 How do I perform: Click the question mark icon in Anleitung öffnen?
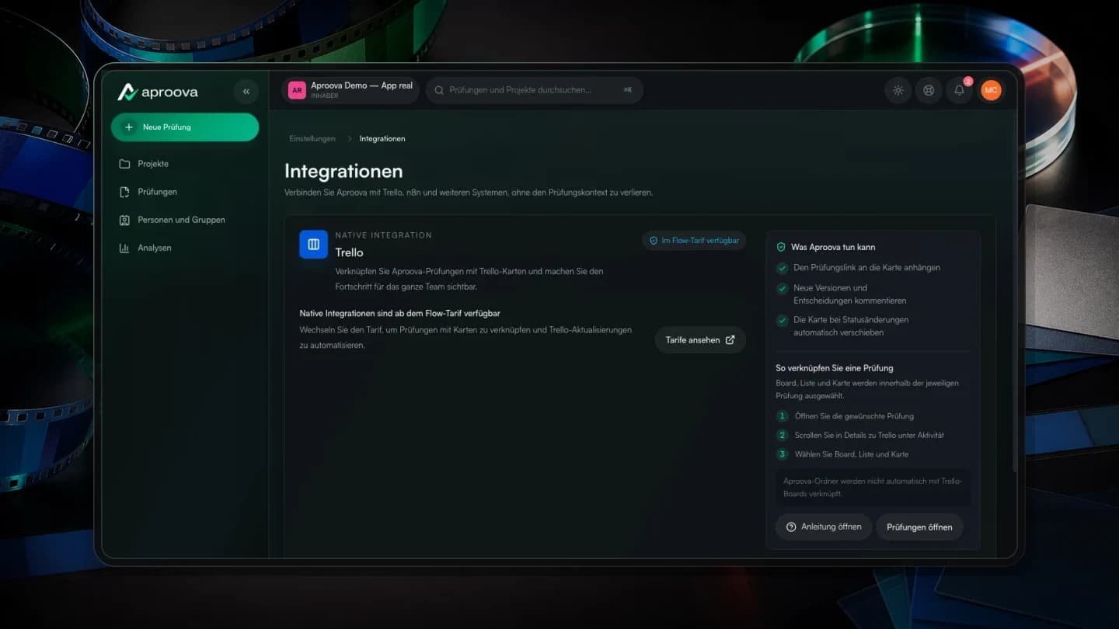click(x=791, y=526)
